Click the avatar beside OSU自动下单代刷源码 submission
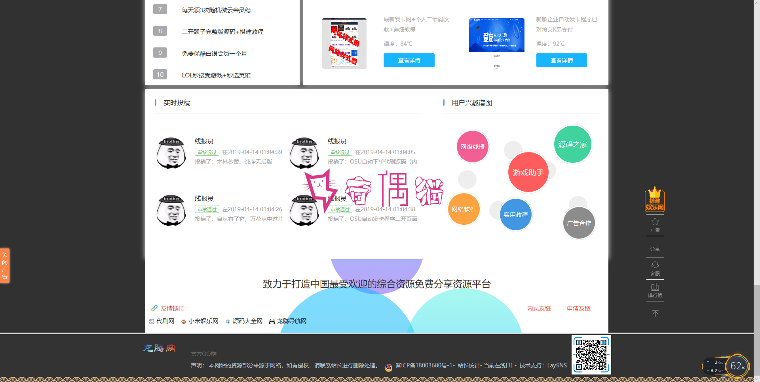760x382 pixels. pos(304,153)
